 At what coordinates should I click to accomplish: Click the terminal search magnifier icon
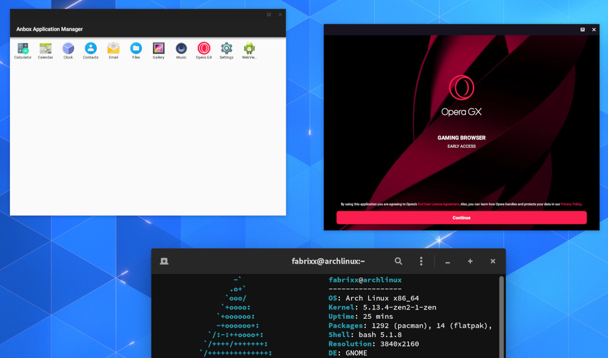398,261
